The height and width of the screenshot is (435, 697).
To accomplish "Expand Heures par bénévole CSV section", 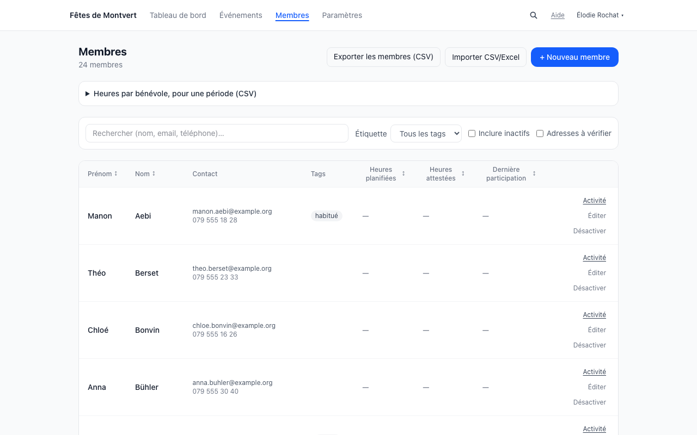I will 348,94.
